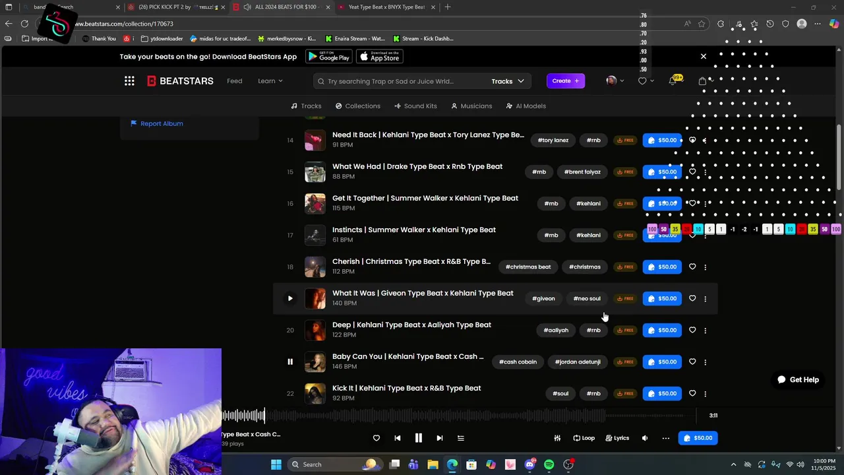Open Get Help chat widget
The image size is (844, 475).
(798, 379)
